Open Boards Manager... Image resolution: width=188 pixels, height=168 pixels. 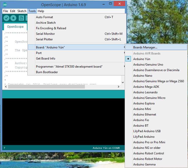click(156, 47)
